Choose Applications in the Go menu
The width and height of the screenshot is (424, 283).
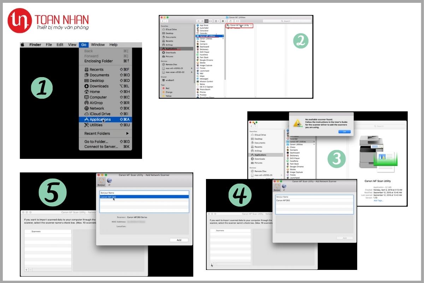click(x=105, y=120)
